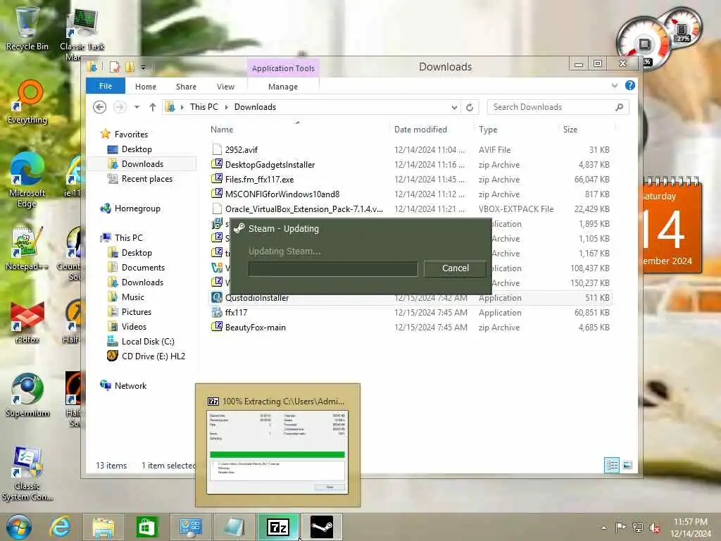This screenshot has width=721, height=541.
Task: Sort files by Size column header
Action: click(x=570, y=130)
